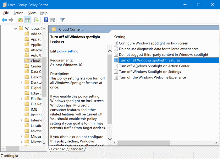Image resolution: width=220 pixels, height=159 pixels.
Task: Click policy icon beside Spotlight on Action Center
Action: coord(116,66)
